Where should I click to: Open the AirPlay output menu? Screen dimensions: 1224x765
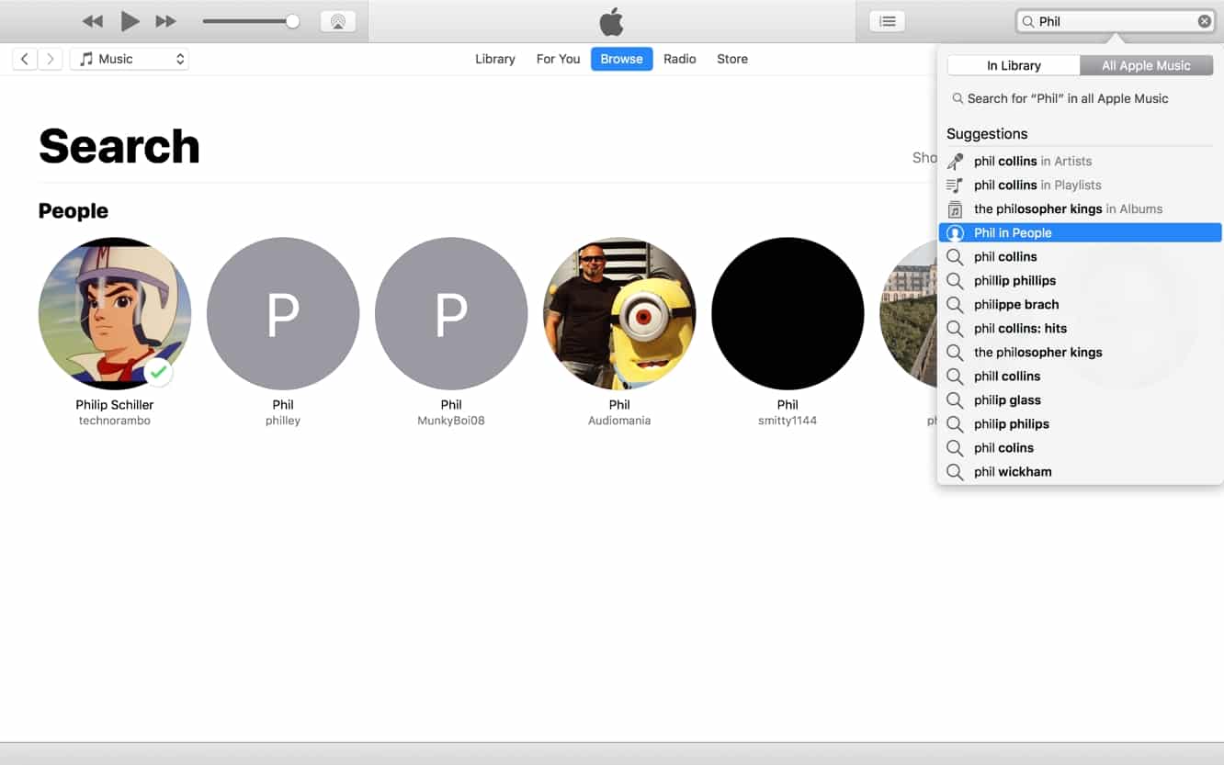click(338, 21)
